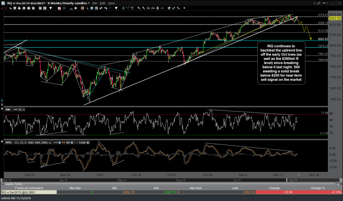Edit PPO parameters settings icon
Viewport: 343px width, 201px height.
pos(50,143)
